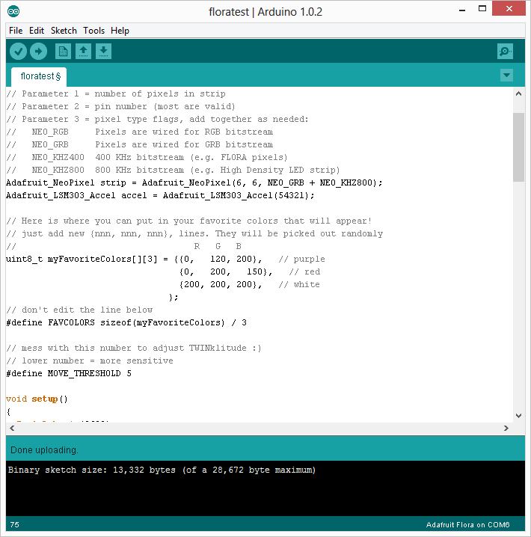Click the vertical scrollbar down arrow

click(x=519, y=416)
